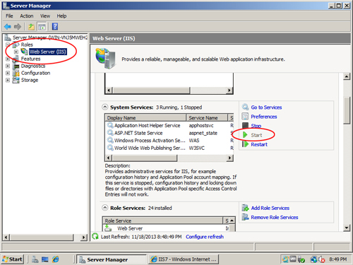Switch to IIS7 - Windows Internet Explorer taskbar button

tap(184, 259)
